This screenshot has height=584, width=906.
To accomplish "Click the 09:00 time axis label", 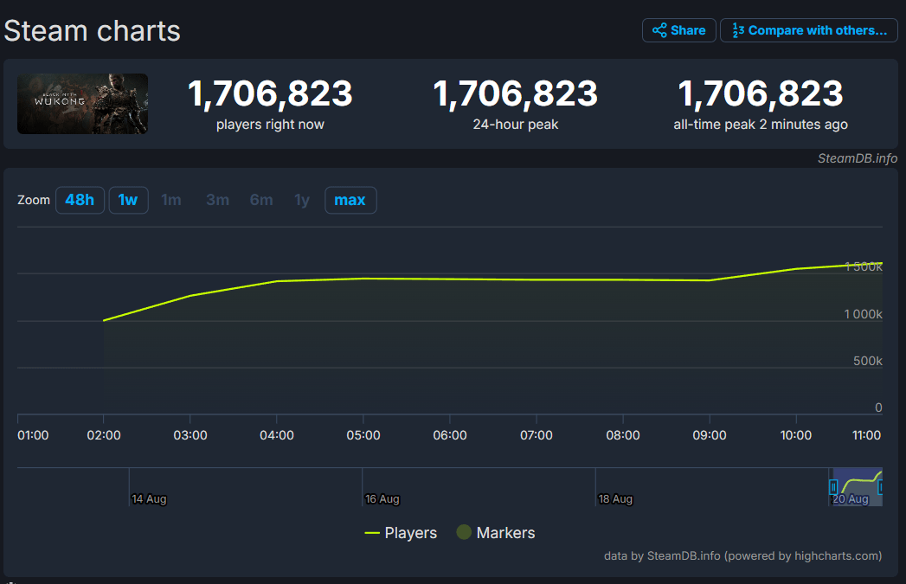I will point(710,435).
